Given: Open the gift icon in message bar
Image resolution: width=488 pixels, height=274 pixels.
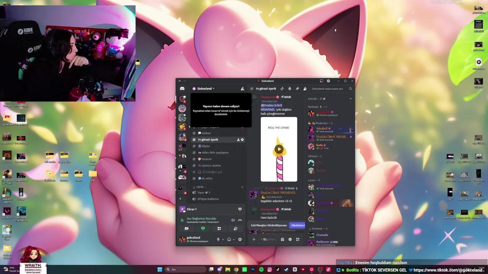Looking at the screenshot, I should pyautogui.click(x=283, y=239).
